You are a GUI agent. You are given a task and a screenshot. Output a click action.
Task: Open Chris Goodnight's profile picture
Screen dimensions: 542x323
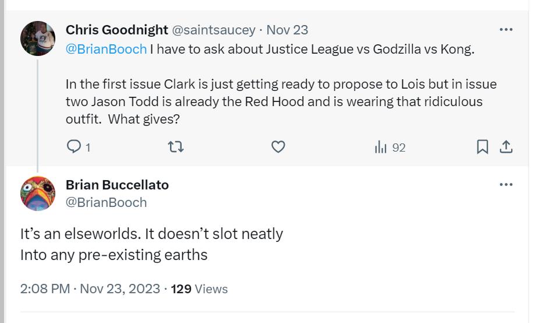coord(38,38)
